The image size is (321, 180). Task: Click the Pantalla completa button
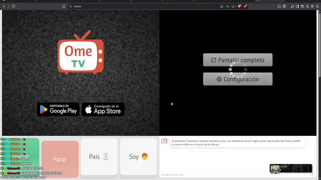(238, 60)
